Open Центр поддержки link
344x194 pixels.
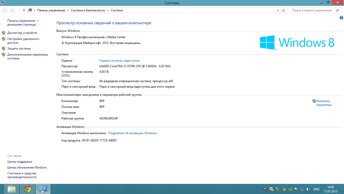20,162
